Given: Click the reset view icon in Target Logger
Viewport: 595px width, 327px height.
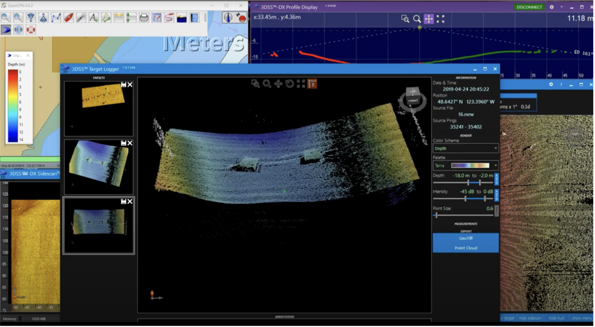Looking at the screenshot, I should pyautogui.click(x=290, y=84).
